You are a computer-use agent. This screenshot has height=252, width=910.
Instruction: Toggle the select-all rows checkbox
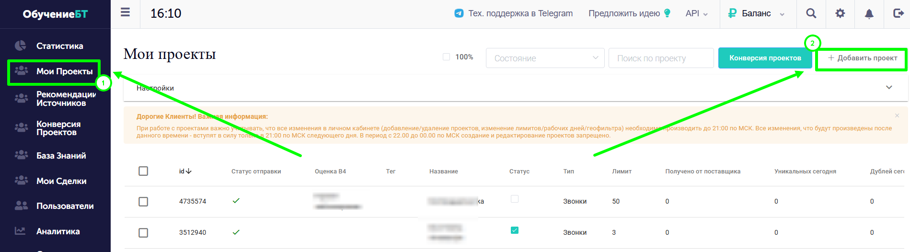(x=143, y=171)
